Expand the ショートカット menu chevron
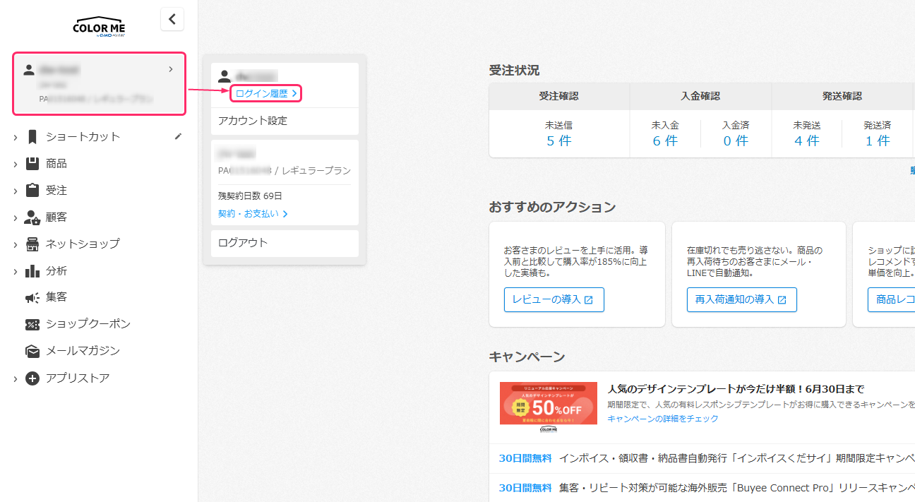Viewport: 915px width, 502px height. [16, 137]
